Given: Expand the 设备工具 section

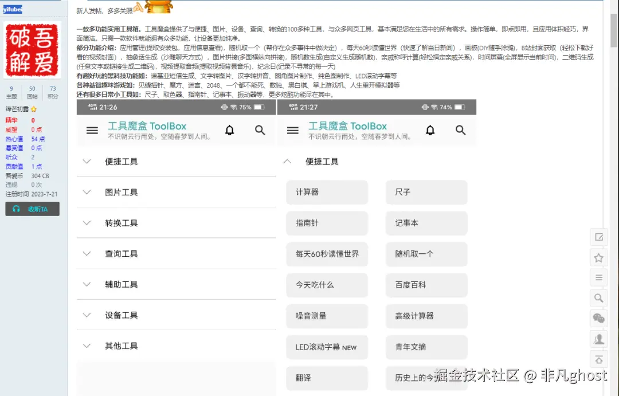Looking at the screenshot, I should [176, 315].
